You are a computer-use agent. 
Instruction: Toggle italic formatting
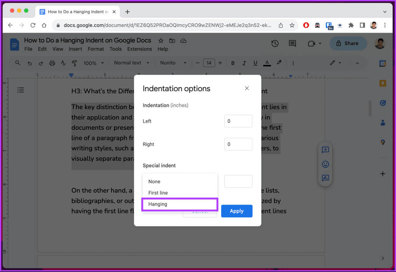click(x=244, y=63)
